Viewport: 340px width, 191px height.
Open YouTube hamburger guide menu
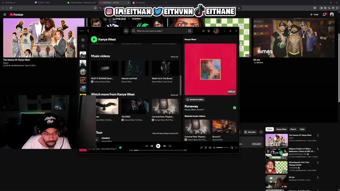(5, 15)
